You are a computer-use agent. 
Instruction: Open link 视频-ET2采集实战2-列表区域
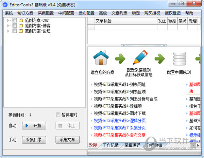click(120, 92)
